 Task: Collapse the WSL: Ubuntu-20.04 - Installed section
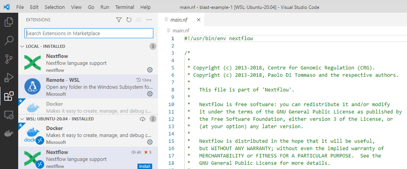click(x=21, y=119)
